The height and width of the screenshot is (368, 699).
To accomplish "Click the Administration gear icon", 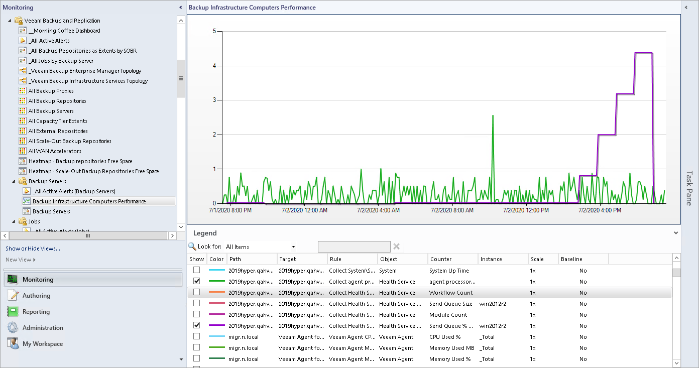I will 13,328.
